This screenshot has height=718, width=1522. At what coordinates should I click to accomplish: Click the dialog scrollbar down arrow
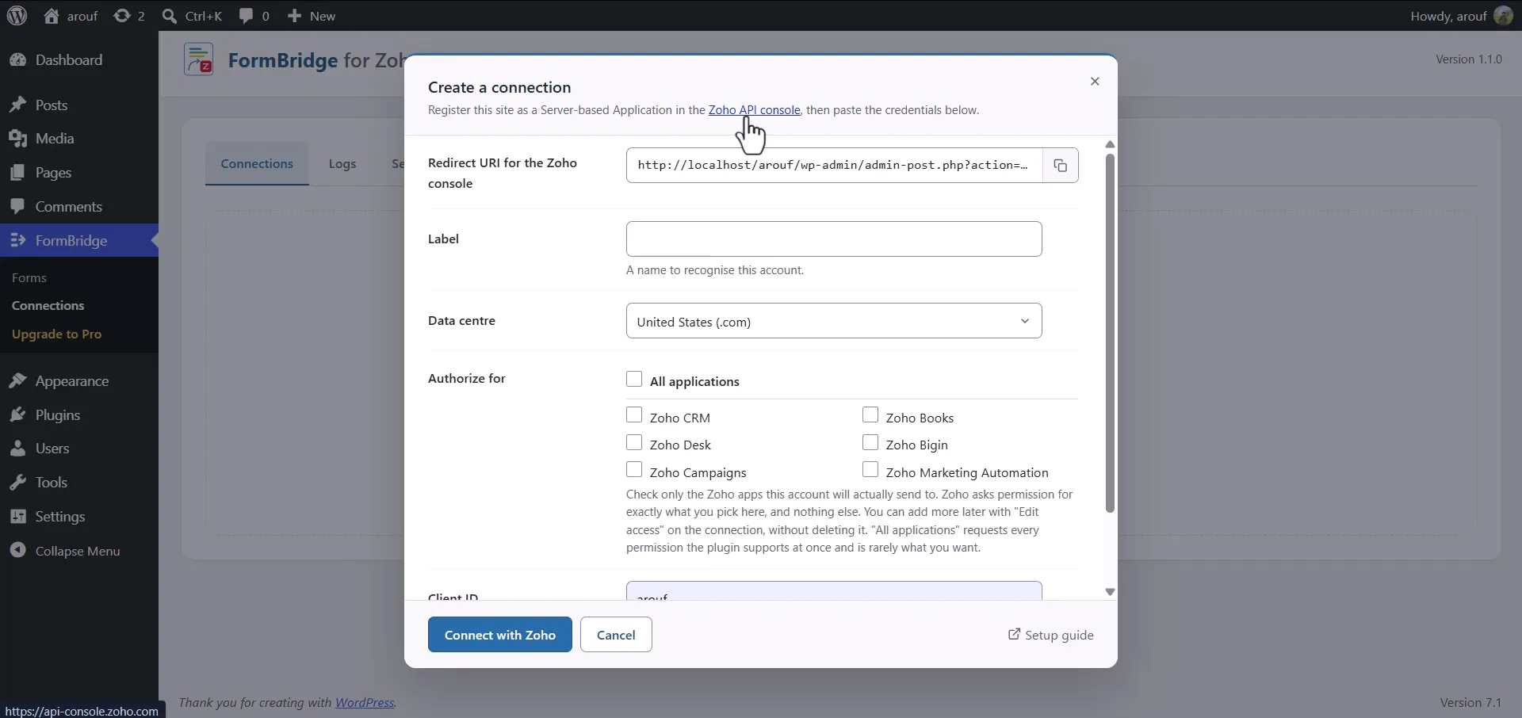point(1110,592)
